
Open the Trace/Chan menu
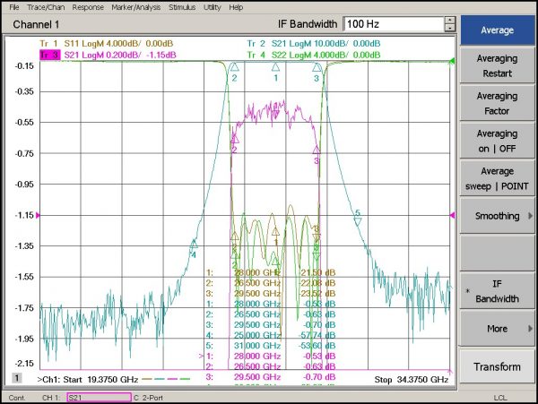click(x=46, y=7)
